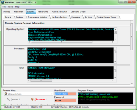137x110 pixels.
Task: Click the host icon beside atelierweb2.com
Action: coord(6,94)
